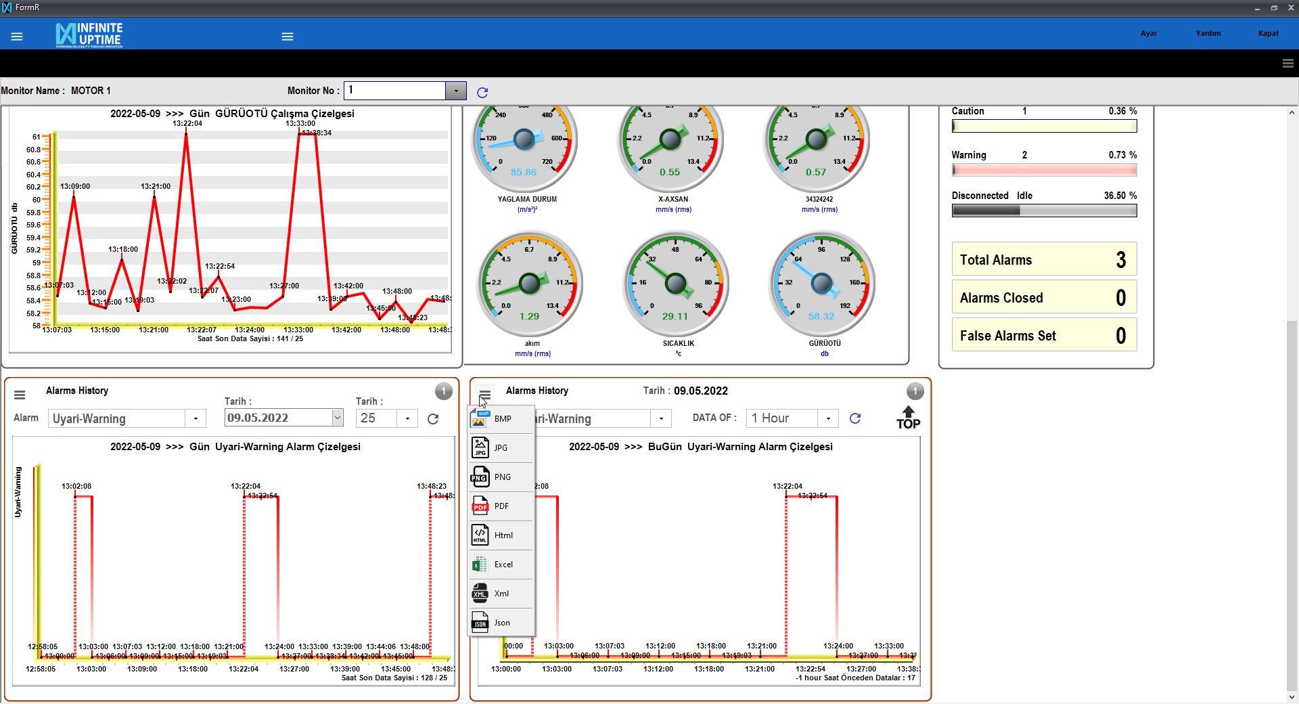Image resolution: width=1299 pixels, height=704 pixels.
Task: Click the info badge on left Alarms History
Action: click(443, 391)
